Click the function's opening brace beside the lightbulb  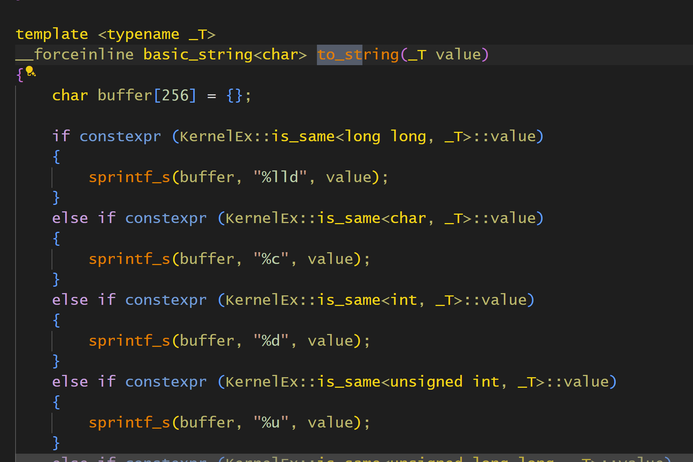tap(20, 74)
